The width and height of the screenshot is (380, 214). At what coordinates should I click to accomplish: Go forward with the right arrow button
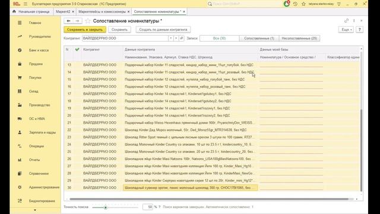pos(77,21)
